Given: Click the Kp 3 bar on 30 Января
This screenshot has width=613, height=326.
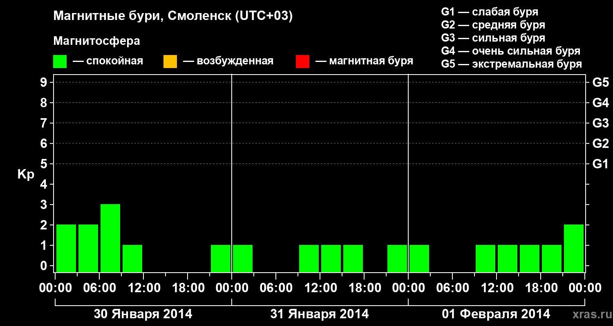Looking at the screenshot, I should tap(110, 238).
